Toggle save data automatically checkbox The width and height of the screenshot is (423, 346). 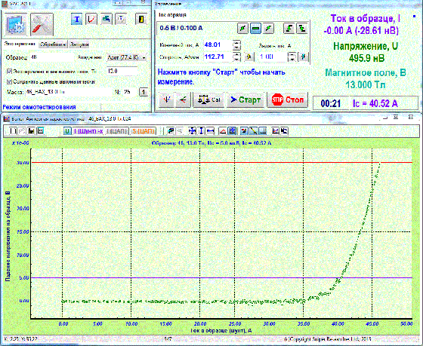tap(9, 81)
